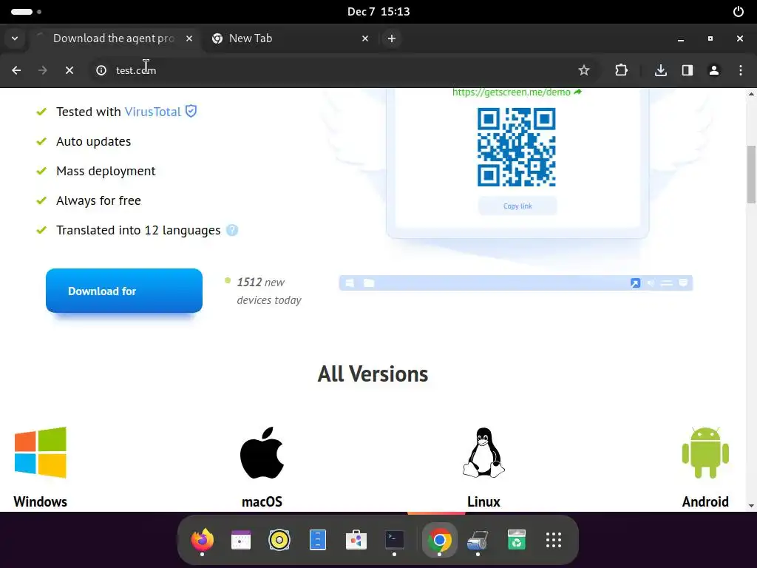Click the Download for button
The height and width of the screenshot is (568, 757).
(124, 291)
